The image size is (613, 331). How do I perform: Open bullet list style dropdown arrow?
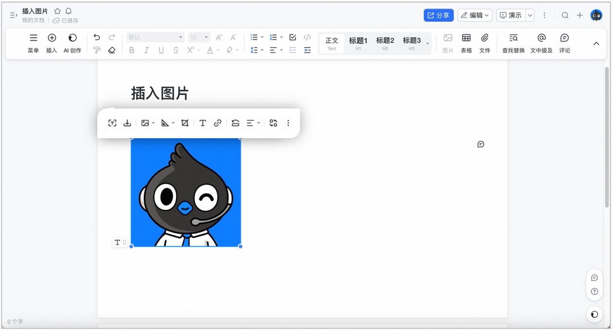[x=262, y=37]
